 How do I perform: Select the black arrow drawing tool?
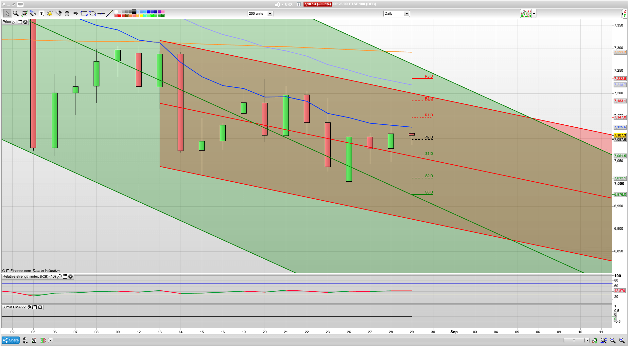point(76,13)
